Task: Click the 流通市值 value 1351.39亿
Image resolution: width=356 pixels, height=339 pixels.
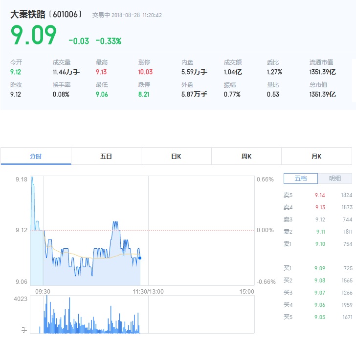Action: (322, 72)
